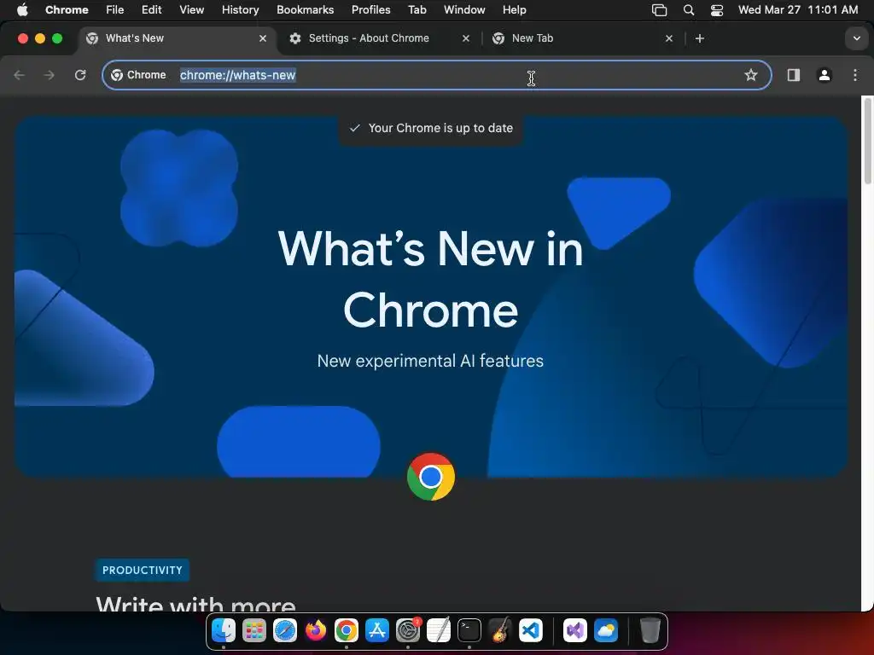Click 'New experimental AI features' subtitle
Screen dimensions: 874x655
[x=430, y=361]
